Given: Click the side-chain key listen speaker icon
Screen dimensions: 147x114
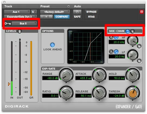Looking at the screenshot, I should coord(132,31).
